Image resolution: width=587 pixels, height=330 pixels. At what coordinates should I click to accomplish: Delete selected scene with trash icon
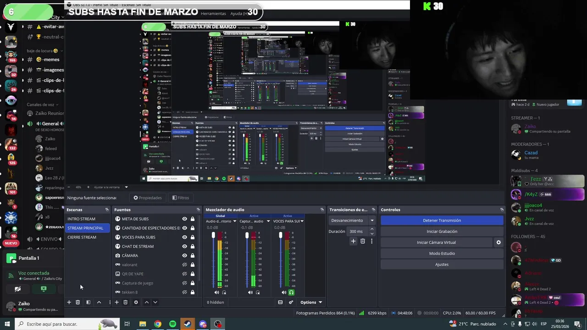78,302
